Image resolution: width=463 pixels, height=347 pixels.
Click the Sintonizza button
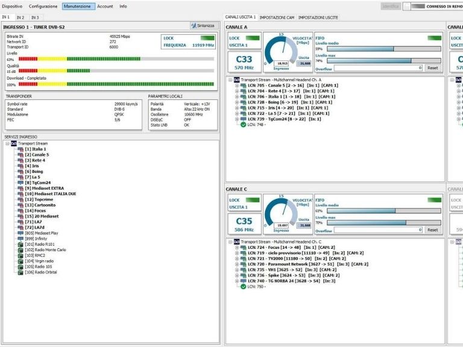[x=204, y=26]
